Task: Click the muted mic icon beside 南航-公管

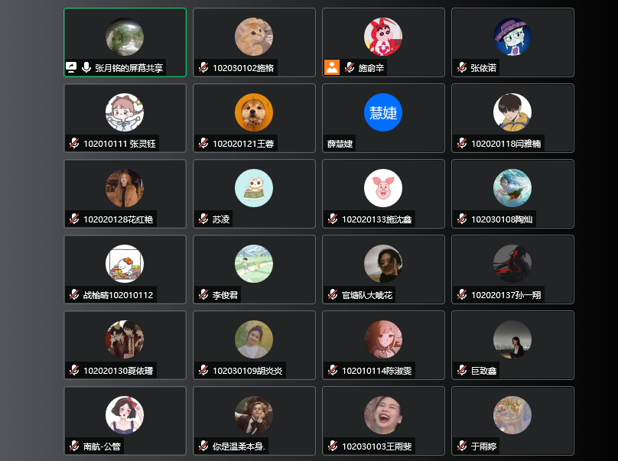Action: 74,446
